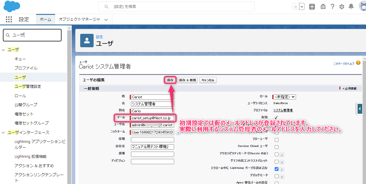Viewport: 366px width, 184px height.
Task: Open the App Launcher grid icon
Action: pos(9,19)
